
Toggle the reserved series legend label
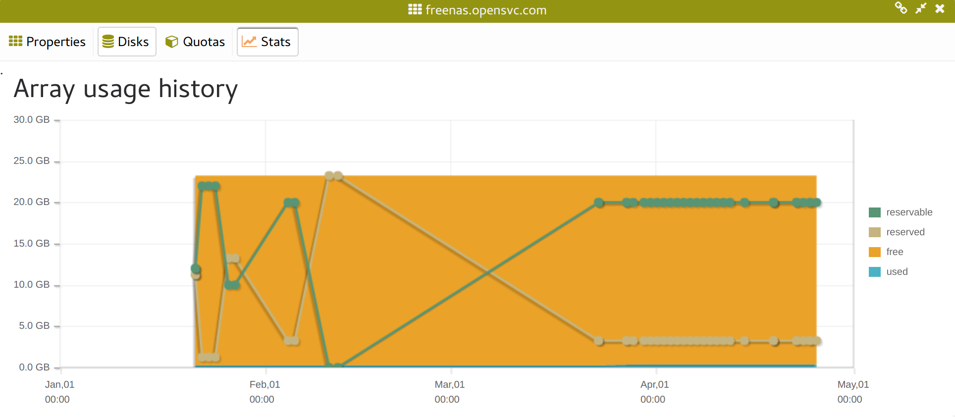(905, 232)
